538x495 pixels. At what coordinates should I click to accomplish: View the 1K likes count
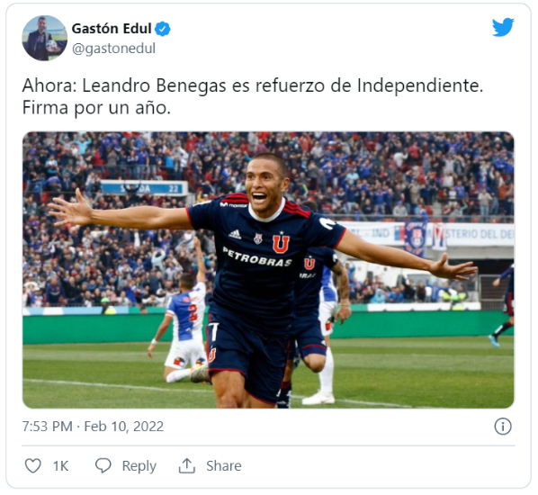click(x=61, y=466)
